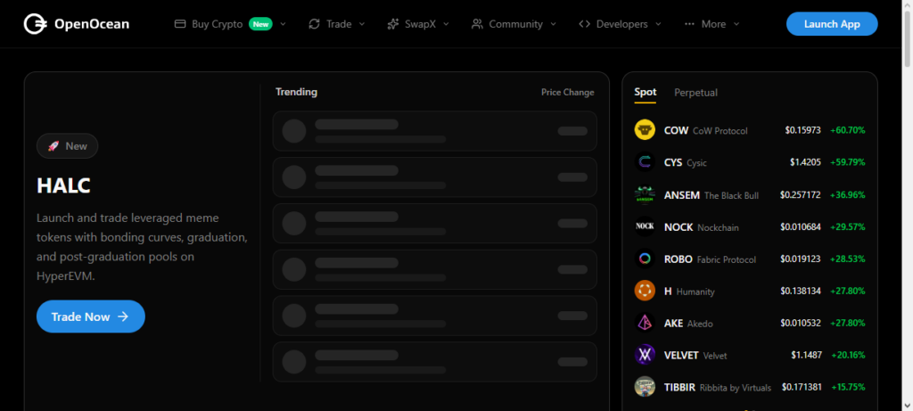Viewport: 913px width, 411px height.
Task: Click the Trade refresh-arrows icon
Action: (315, 24)
